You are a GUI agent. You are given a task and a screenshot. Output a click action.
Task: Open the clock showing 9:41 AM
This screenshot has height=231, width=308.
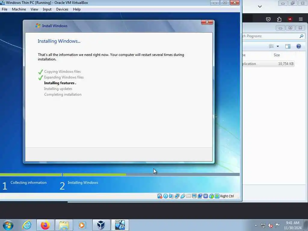[292, 225]
